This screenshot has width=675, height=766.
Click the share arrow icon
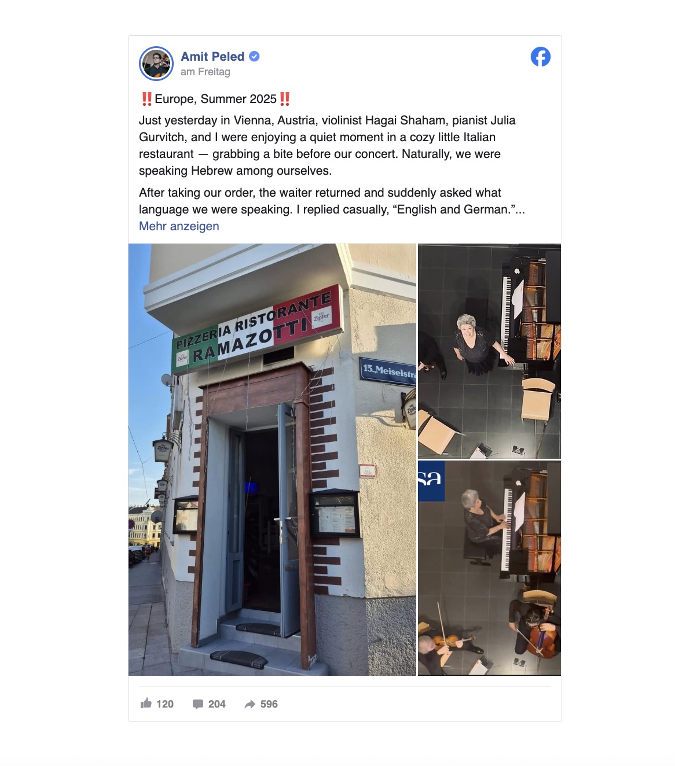point(250,704)
